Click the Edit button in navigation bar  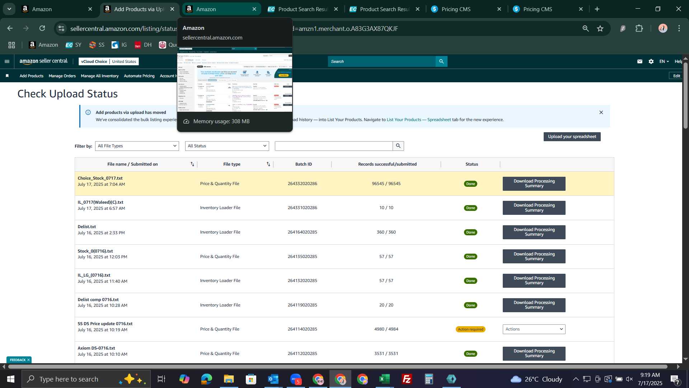676,76
